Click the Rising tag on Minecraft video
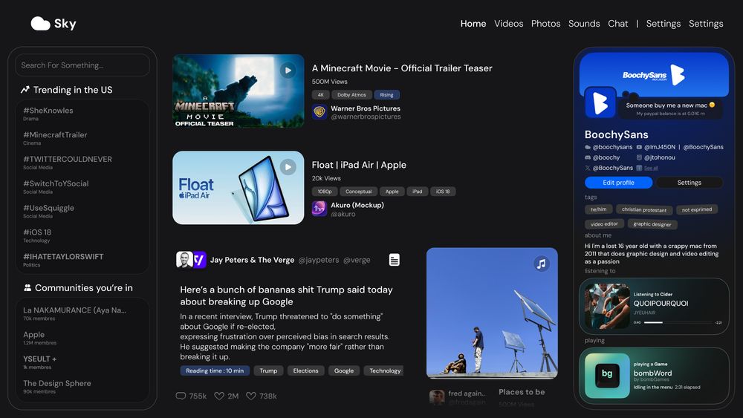Screen dimensions: 743x418 coord(386,95)
